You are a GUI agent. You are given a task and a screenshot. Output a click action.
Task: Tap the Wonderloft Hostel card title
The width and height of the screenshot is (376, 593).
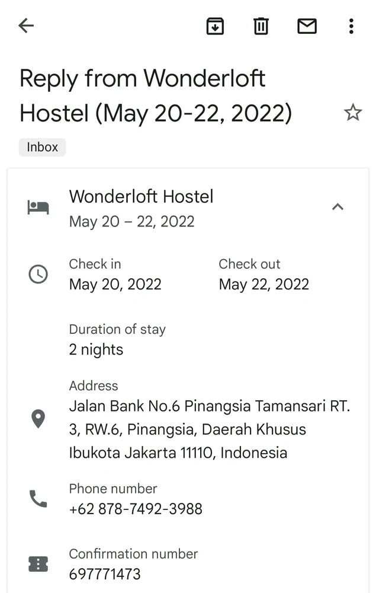click(141, 197)
